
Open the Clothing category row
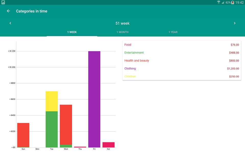pyautogui.click(x=182, y=69)
